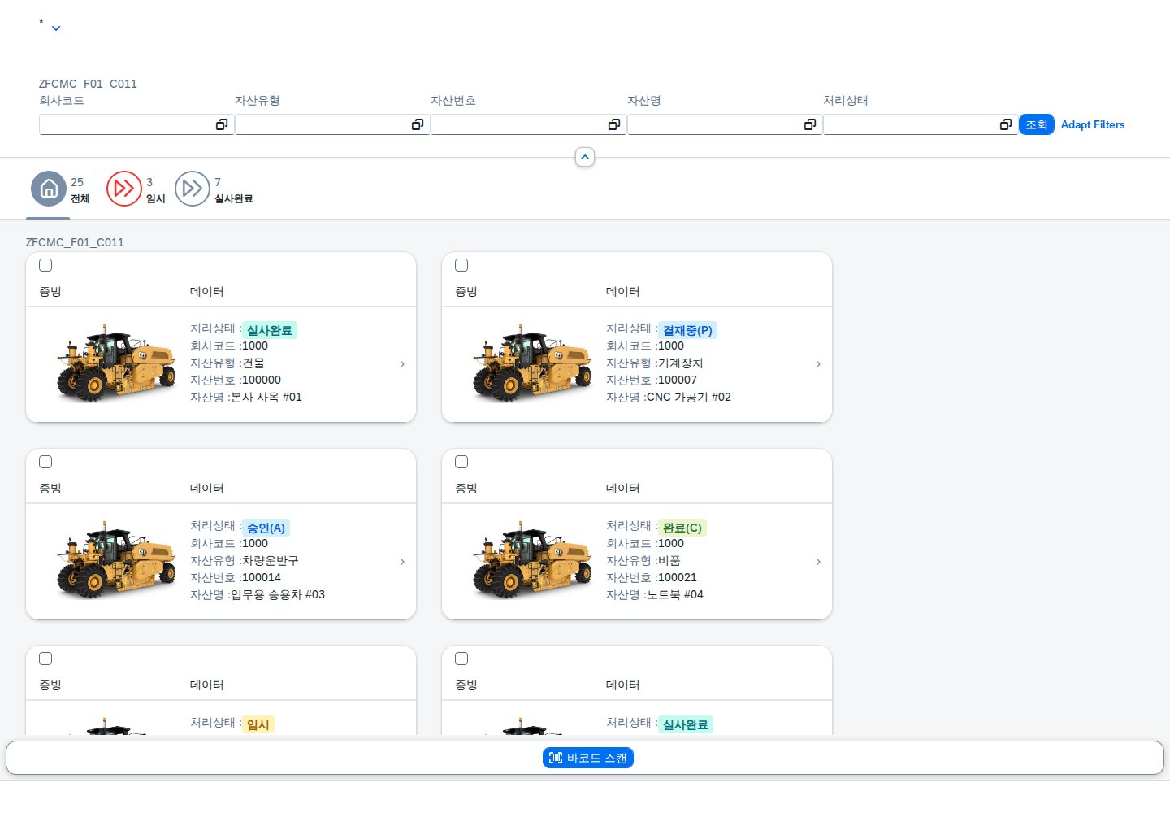Select the red 임시 status icon
This screenshot has width=1170, height=813.
click(124, 189)
